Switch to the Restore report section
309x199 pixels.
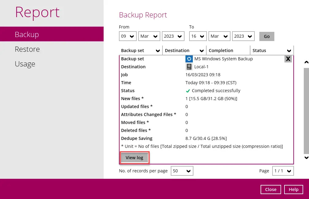(x=27, y=49)
